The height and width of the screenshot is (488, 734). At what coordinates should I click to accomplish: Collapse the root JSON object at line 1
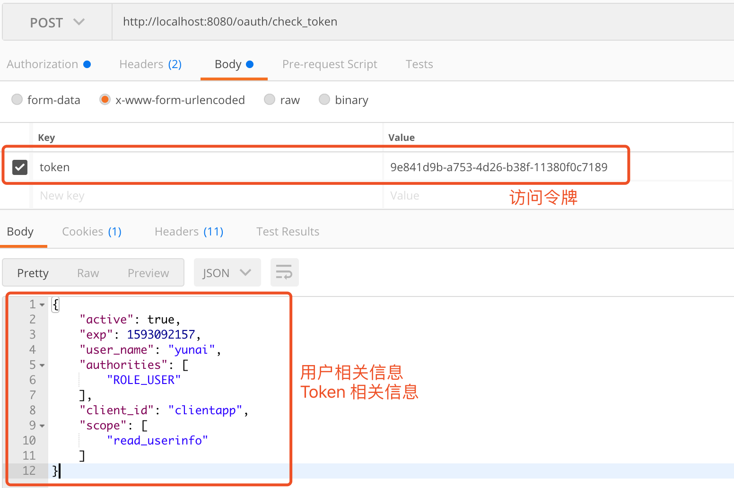[42, 305]
